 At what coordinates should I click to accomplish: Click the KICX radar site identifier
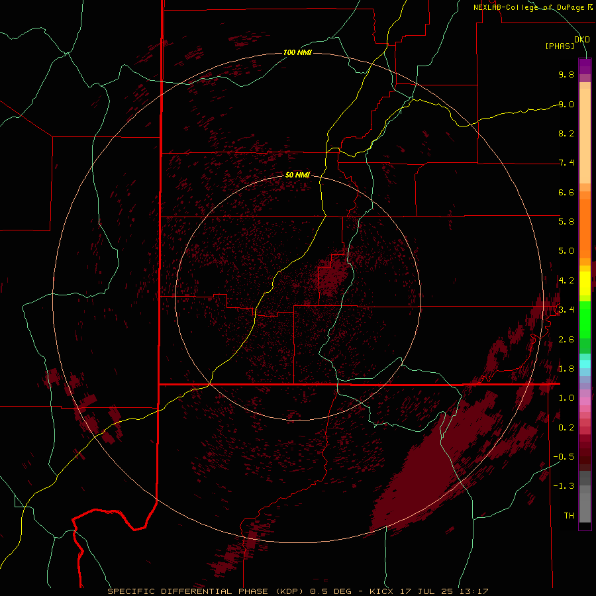click(381, 591)
